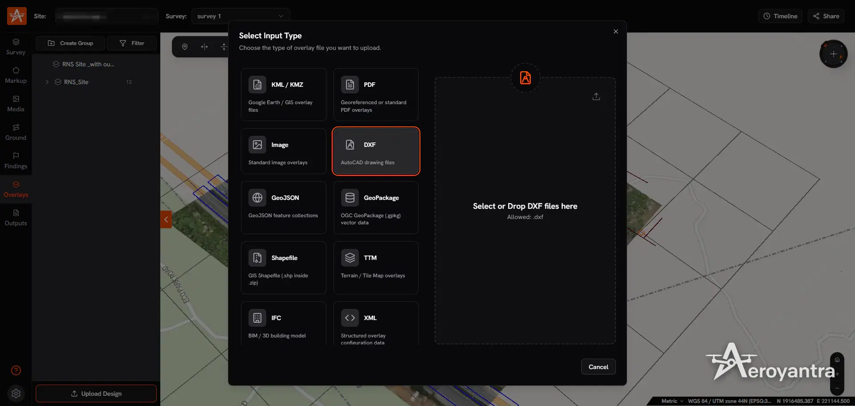Click the help question mark icon

tap(16, 370)
